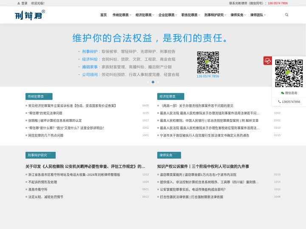Image resolution: width=306 pixels, height=229 pixels.
Task: Open article 网信犯罪的几个热点问题
Action: click(45, 135)
